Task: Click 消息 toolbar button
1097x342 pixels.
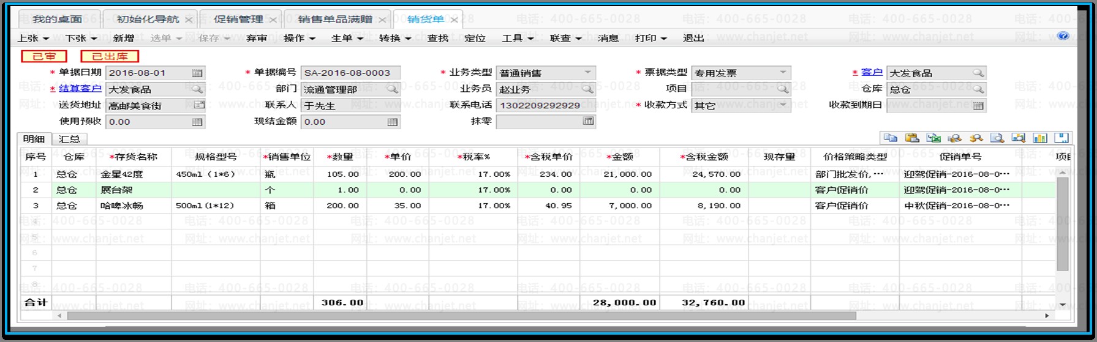Action: tap(608, 38)
